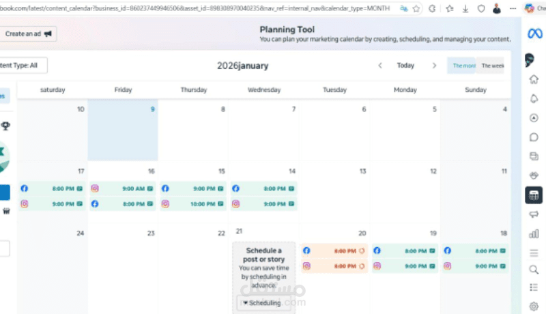Open the browser downloads icon

465,9
